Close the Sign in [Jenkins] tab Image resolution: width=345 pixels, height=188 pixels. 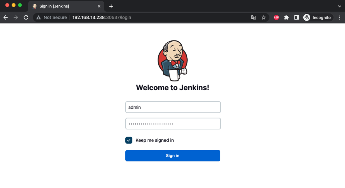[x=99, y=6]
